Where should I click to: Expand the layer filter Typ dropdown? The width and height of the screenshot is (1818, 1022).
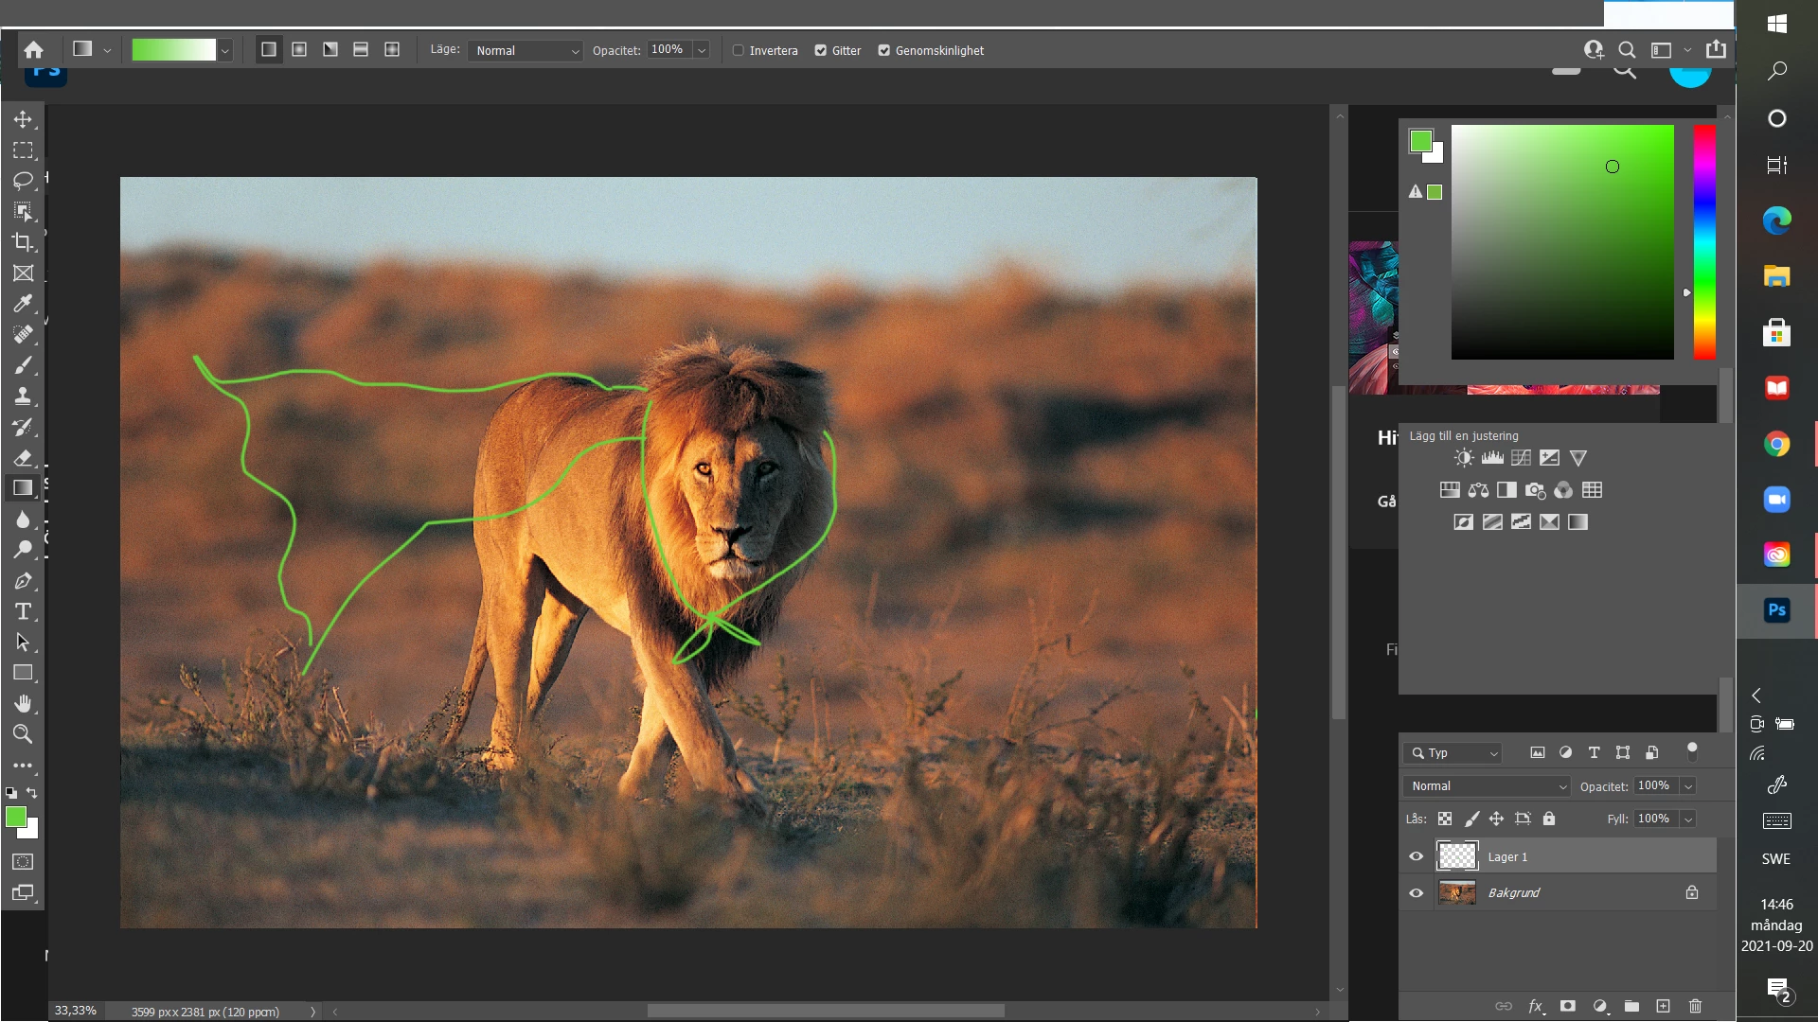tap(1454, 753)
